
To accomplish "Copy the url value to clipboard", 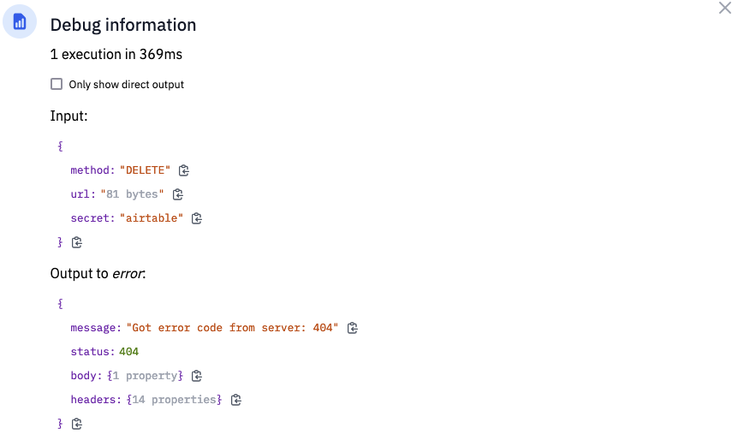I will tap(178, 194).
